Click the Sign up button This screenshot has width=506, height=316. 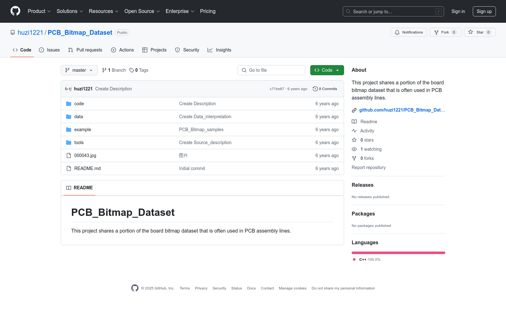pyautogui.click(x=484, y=11)
